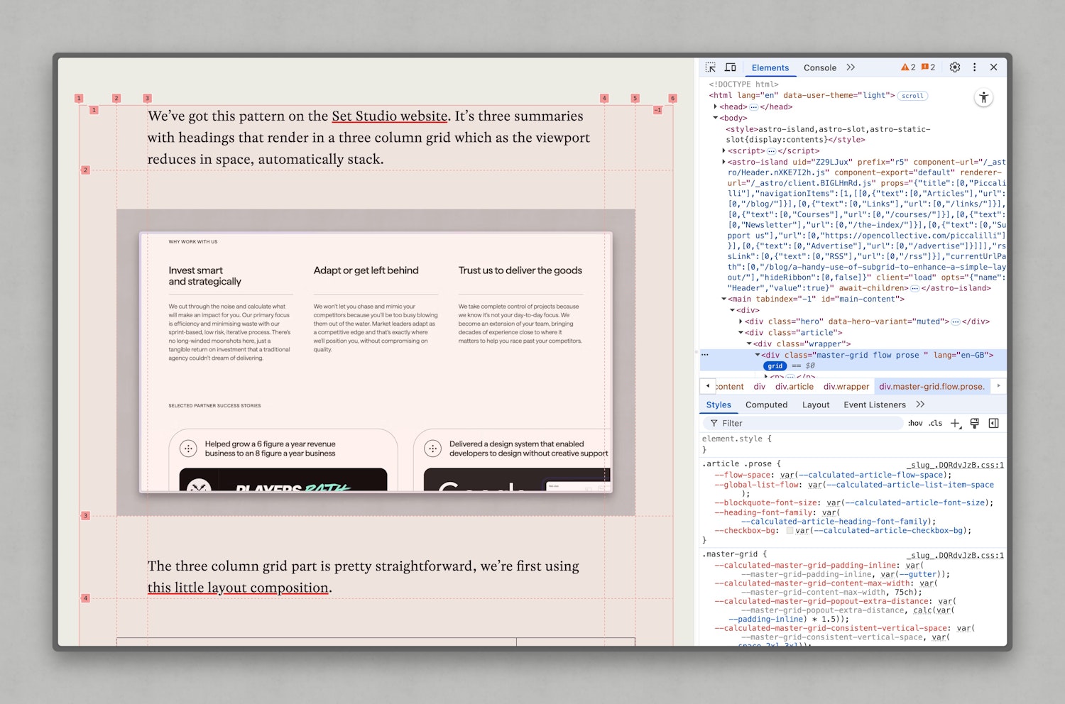Follow the Set Studio website link
Screen dimensions: 1065x704
389,116
